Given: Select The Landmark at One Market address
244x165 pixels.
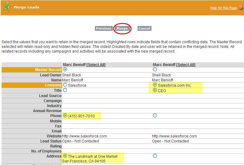Looking at the screenshot, I should point(65,156).
